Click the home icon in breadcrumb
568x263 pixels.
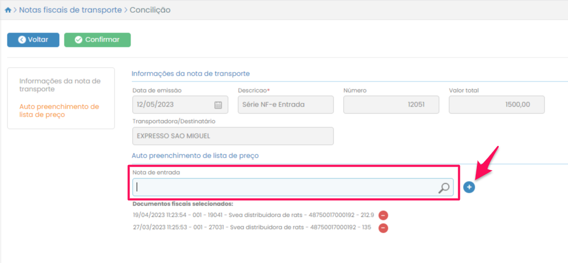(x=7, y=10)
